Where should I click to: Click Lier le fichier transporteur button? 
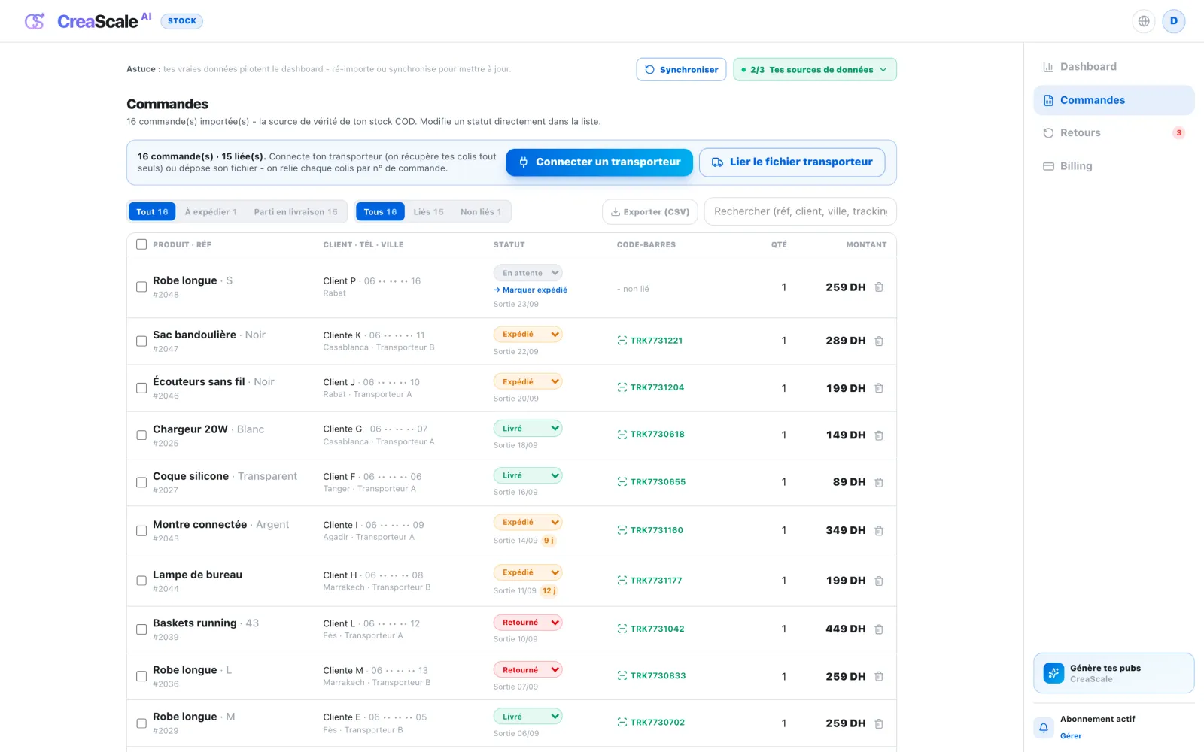click(792, 162)
